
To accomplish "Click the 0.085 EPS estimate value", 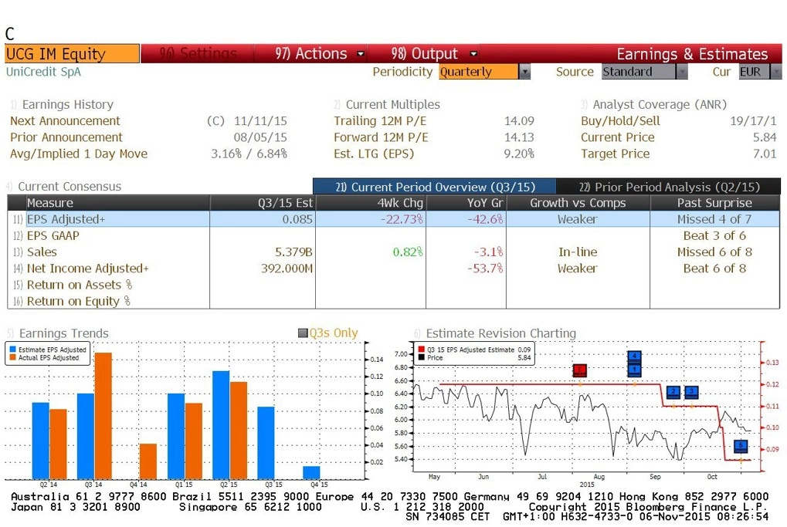I will point(297,219).
